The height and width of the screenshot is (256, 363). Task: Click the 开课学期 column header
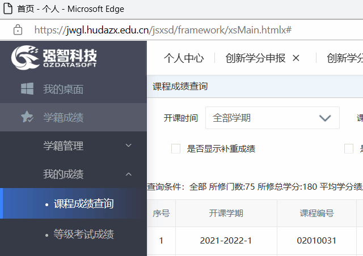[226, 214]
